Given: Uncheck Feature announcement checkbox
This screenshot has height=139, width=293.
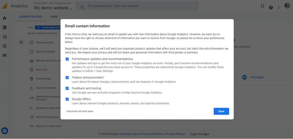Looking at the screenshot, I should (x=67, y=77).
